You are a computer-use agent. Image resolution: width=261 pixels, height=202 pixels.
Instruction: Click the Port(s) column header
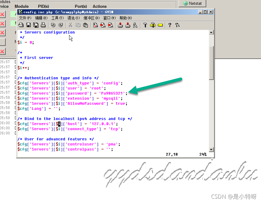click(81, 6)
